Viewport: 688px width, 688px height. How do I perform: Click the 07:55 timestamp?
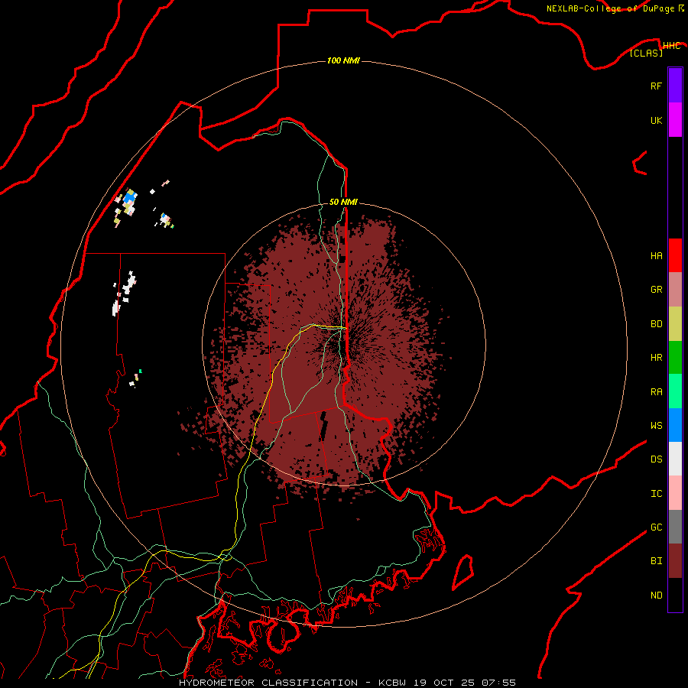tap(498, 683)
